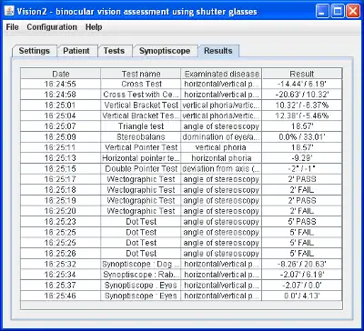Viewport: 364px width, 331px height.
Task: Select the 'deviation from axis' cell
Action: tap(222, 169)
